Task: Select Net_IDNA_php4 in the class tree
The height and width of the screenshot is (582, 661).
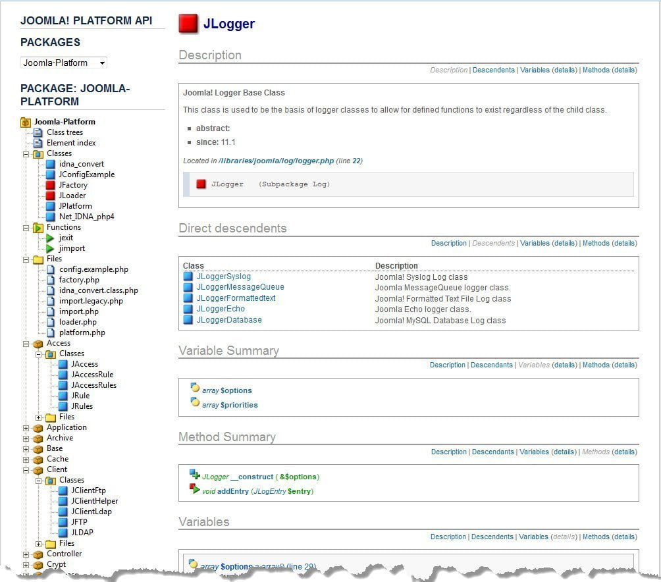Action: point(86,217)
